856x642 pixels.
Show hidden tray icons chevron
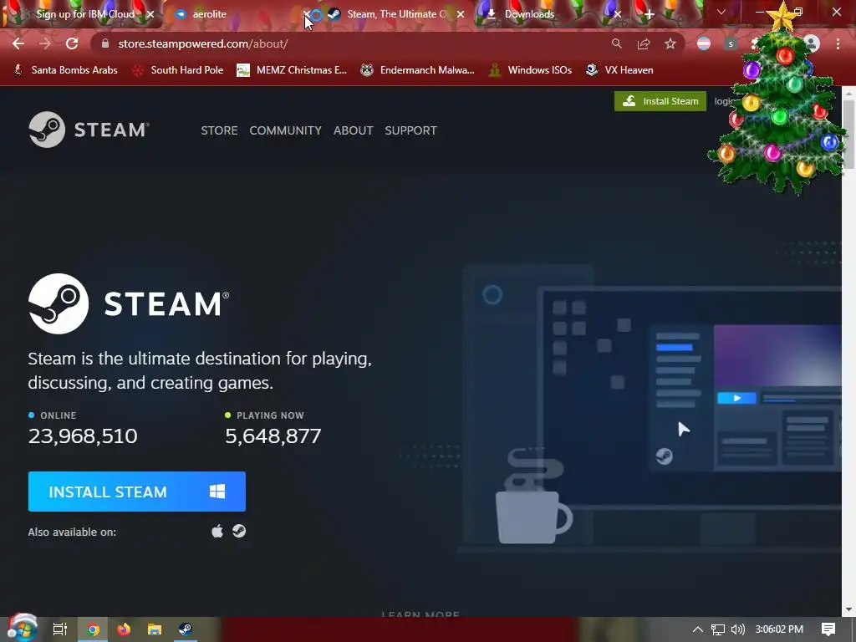(698, 629)
